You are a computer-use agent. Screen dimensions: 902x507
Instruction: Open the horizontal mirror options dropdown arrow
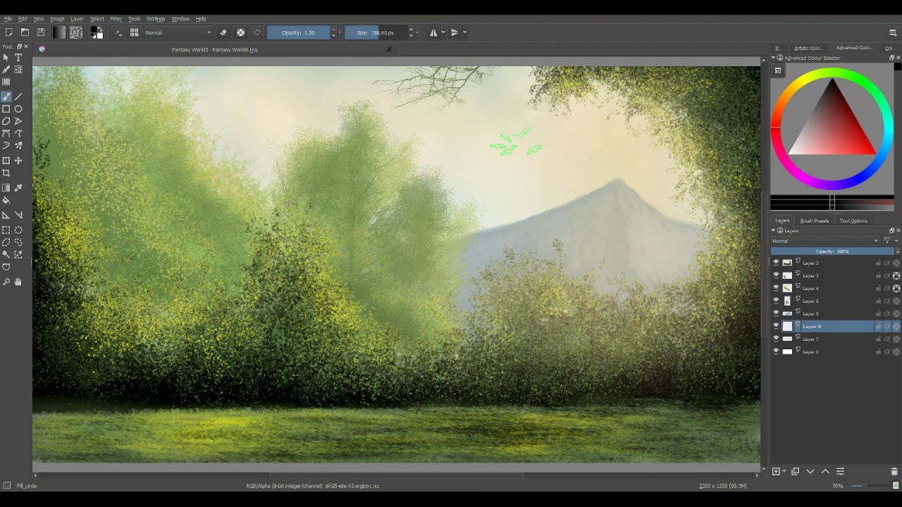[x=443, y=32]
